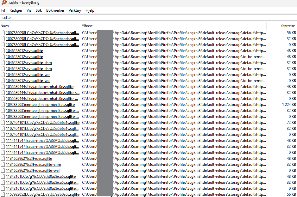
Task: Select 1055589444s2kvy.pdeaxesrphatc0e file with size 0 KB
Action: click(x=42, y=99)
